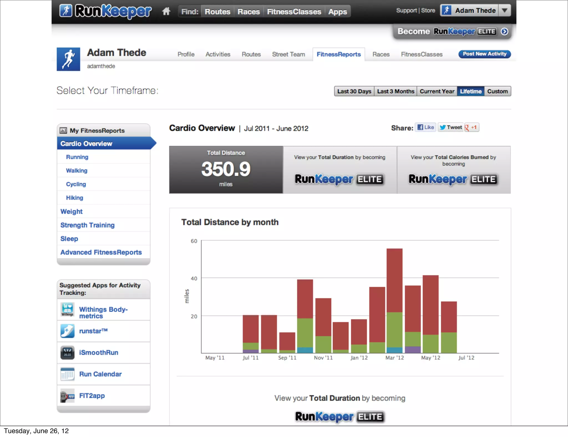This screenshot has height=437, width=568.
Task: Switch to the Races profile tab
Action: click(381, 54)
